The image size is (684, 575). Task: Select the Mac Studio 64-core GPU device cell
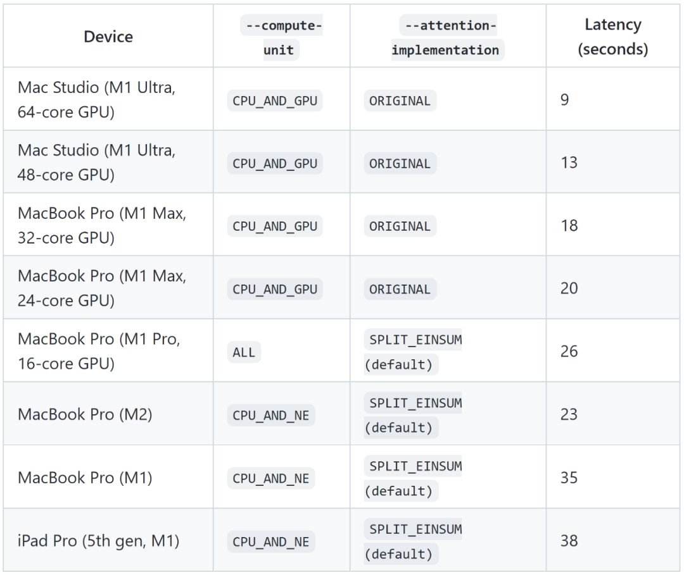[97, 100]
